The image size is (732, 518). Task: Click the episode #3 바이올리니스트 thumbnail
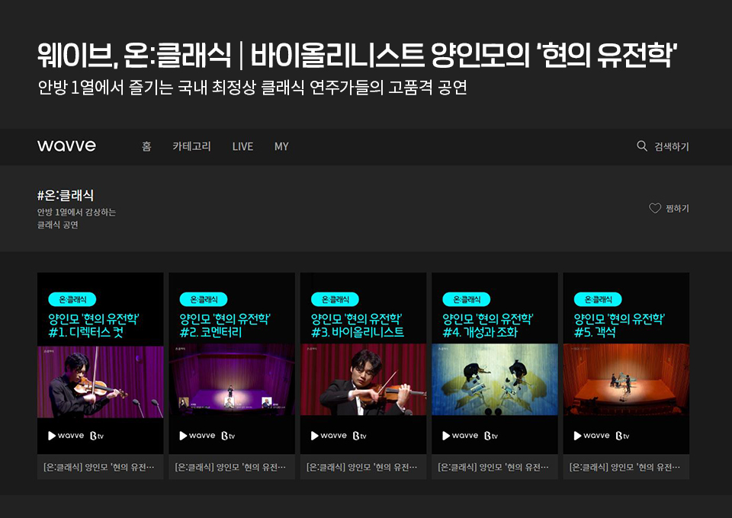tap(363, 382)
